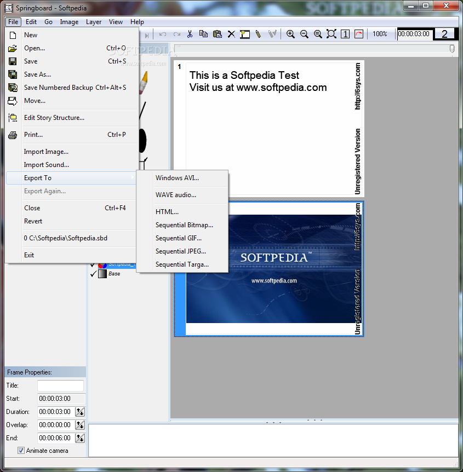Choose Windows AVI export option
This screenshot has height=472, width=463.
pyautogui.click(x=182, y=178)
